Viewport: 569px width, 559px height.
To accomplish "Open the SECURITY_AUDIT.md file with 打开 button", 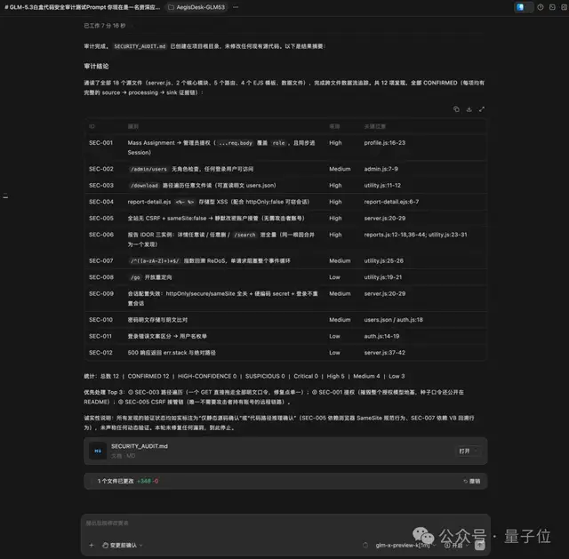I will tap(468, 451).
